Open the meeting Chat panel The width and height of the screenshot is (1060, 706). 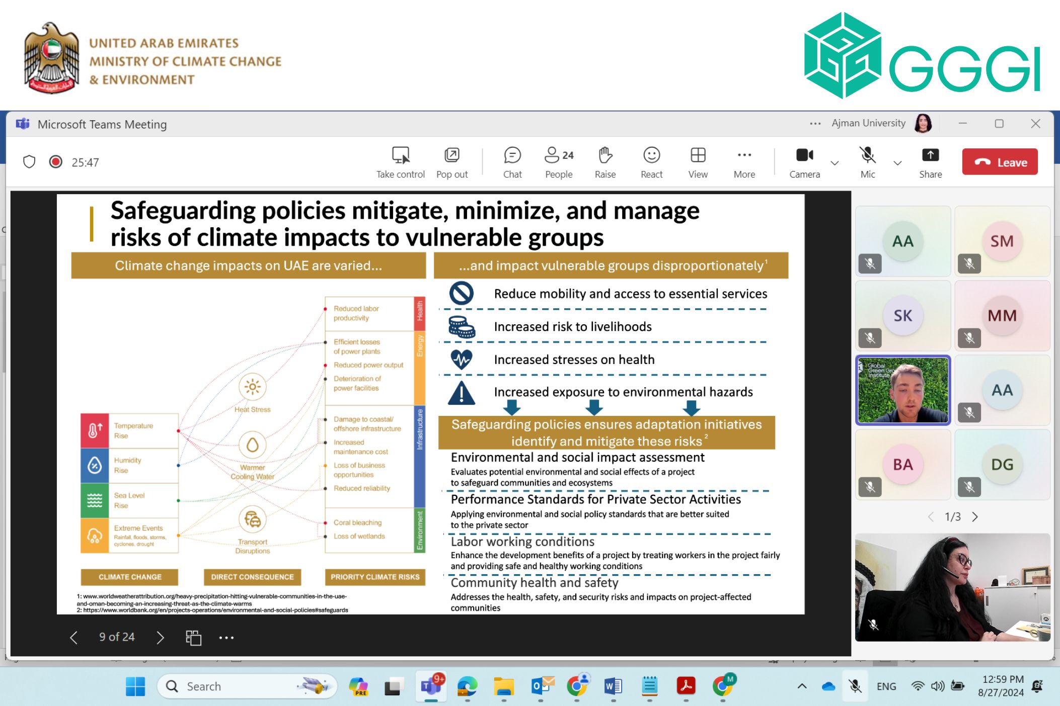[x=512, y=155]
